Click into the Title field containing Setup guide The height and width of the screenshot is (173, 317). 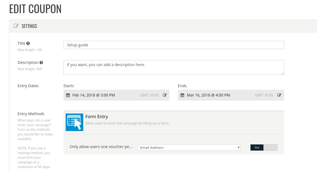173,45
